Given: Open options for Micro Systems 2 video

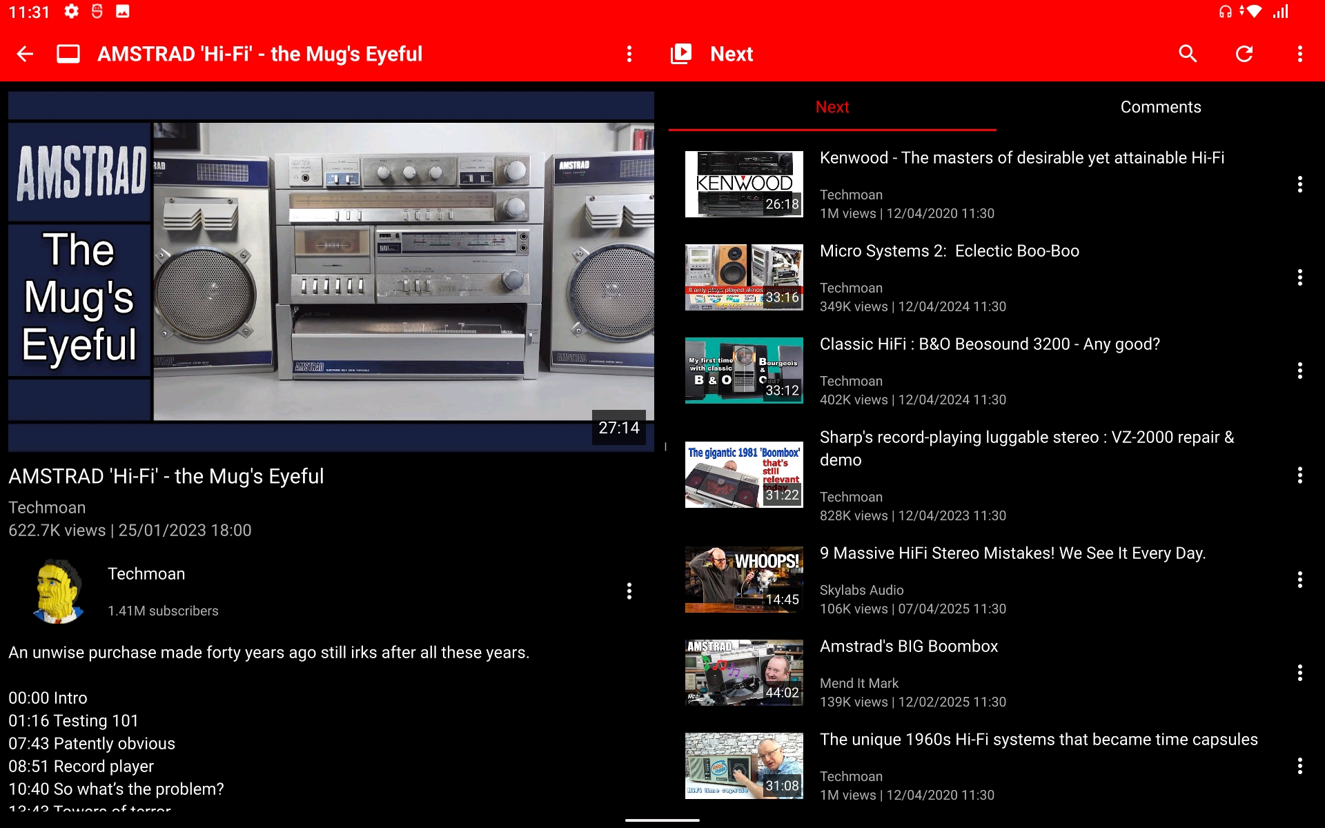Looking at the screenshot, I should [x=1300, y=277].
